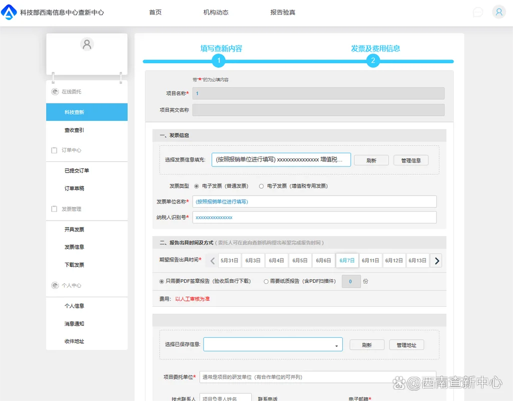This screenshot has width=513, height=401.
Task: Focus the 项目英文名称 input field
Action: coord(318,110)
